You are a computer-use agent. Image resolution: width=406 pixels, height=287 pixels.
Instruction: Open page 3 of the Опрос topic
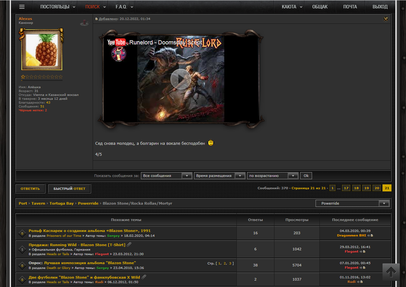click(x=230, y=263)
